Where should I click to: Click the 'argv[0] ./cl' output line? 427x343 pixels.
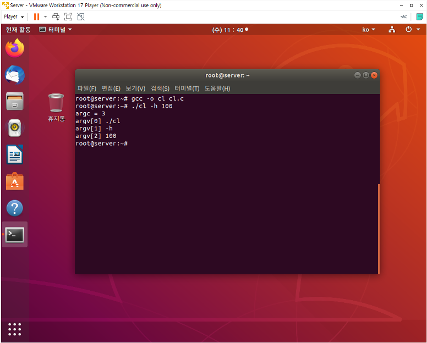(x=98, y=121)
